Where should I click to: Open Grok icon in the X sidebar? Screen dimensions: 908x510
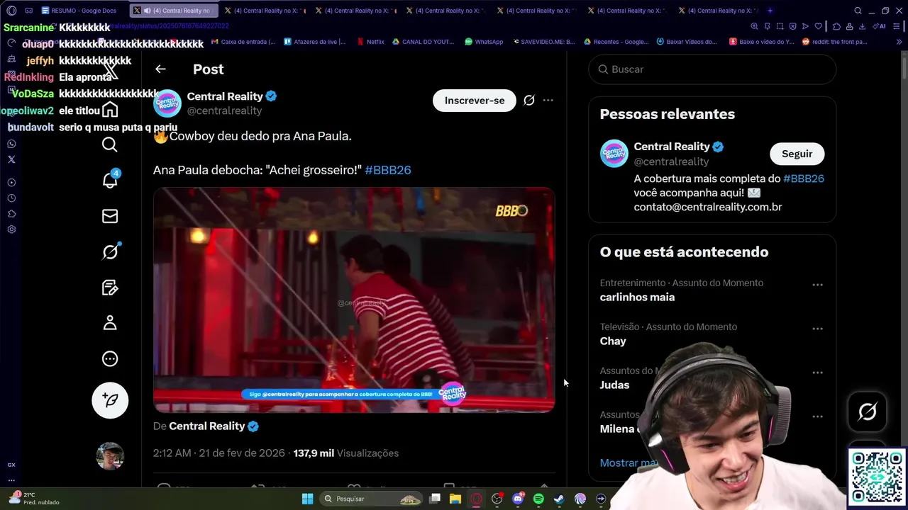coord(110,251)
